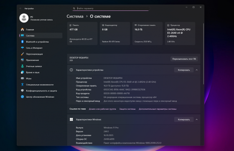Open Учетные записи settings page

click(41, 66)
